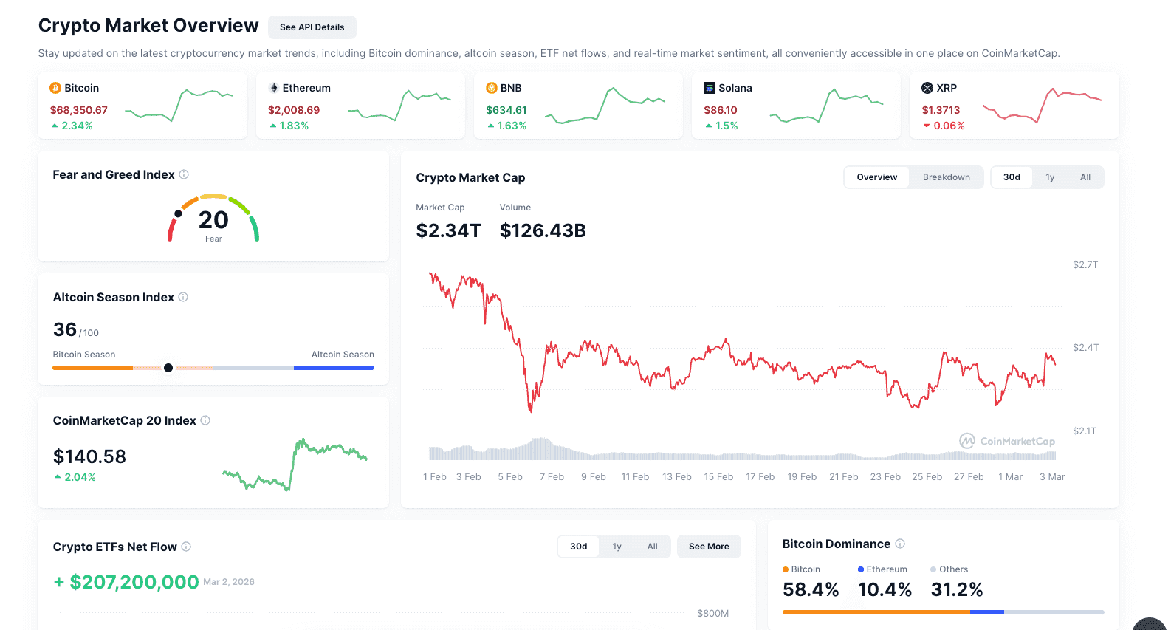Click See More in ETFs Net Flow
The height and width of the screenshot is (630, 1171).
point(709,547)
